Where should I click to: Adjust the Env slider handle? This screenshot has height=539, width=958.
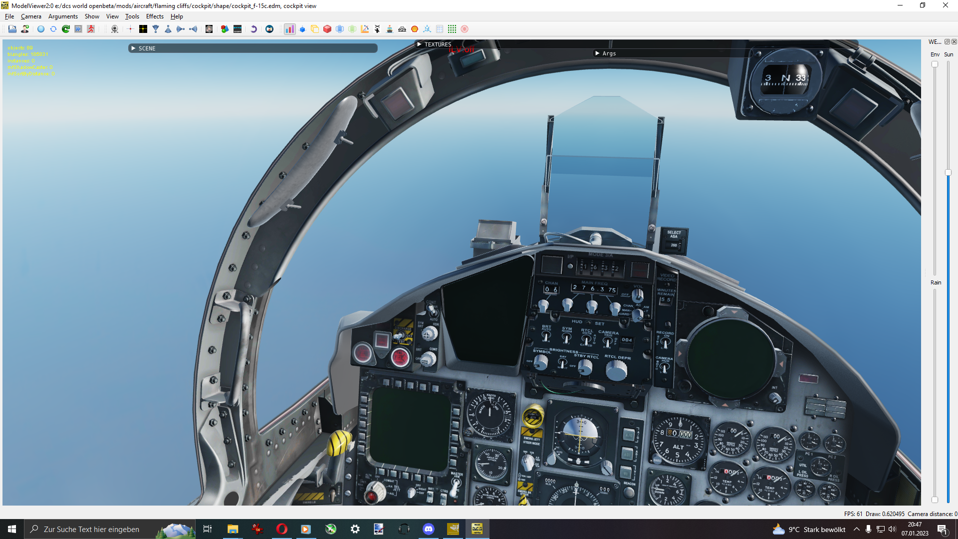(935, 64)
